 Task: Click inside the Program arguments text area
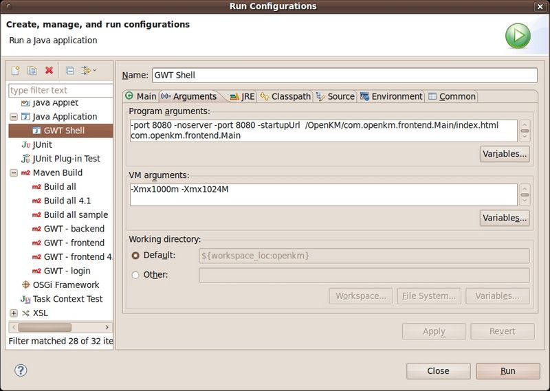(323, 131)
